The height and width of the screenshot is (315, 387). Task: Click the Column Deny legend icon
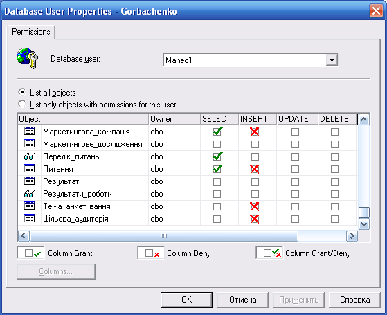(x=151, y=253)
